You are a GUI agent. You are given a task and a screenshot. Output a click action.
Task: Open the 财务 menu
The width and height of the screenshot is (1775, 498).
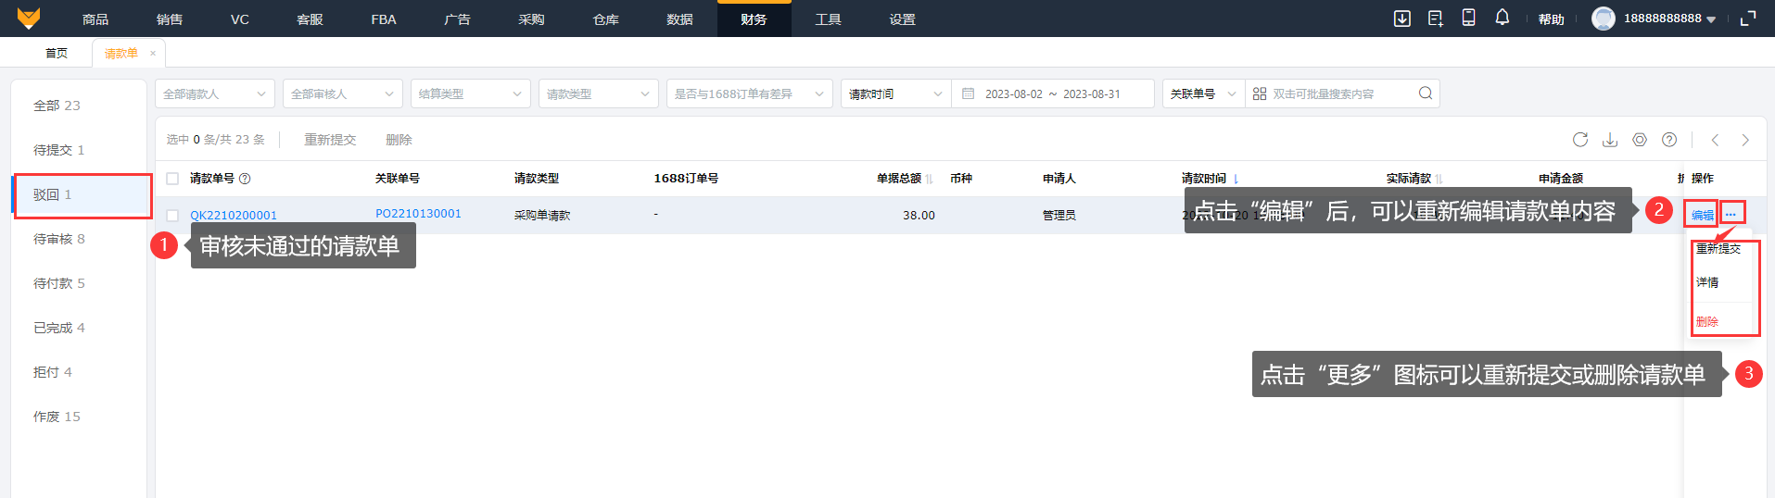pyautogui.click(x=754, y=19)
